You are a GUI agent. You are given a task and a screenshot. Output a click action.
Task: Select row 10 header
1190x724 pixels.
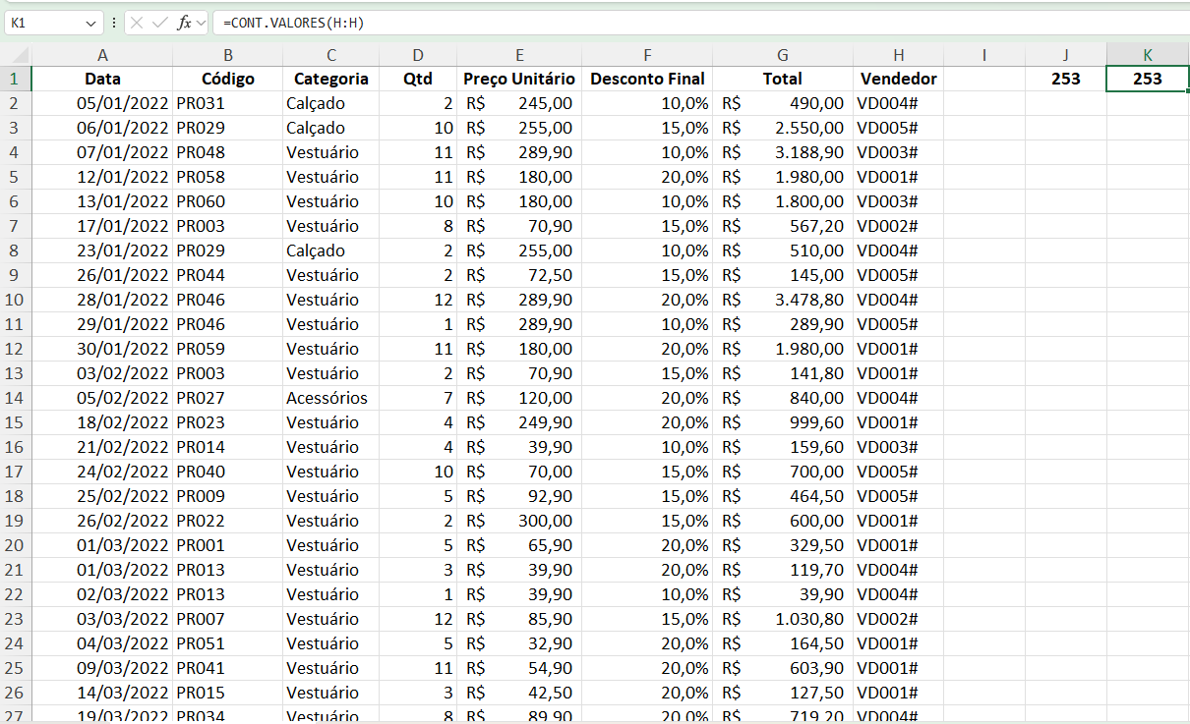17,300
